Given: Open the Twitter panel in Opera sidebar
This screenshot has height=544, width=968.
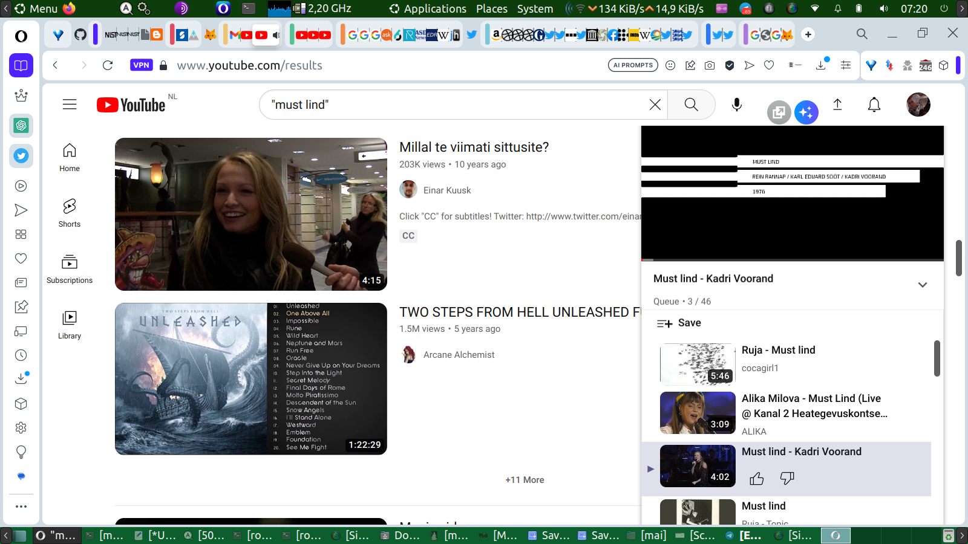Looking at the screenshot, I should click(21, 156).
